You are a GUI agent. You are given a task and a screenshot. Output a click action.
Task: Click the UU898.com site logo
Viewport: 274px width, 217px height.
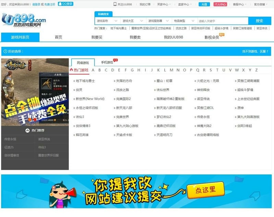(x=24, y=19)
